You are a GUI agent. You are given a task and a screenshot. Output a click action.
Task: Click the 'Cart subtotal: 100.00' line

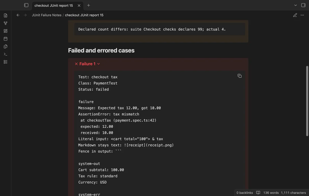[101, 170]
